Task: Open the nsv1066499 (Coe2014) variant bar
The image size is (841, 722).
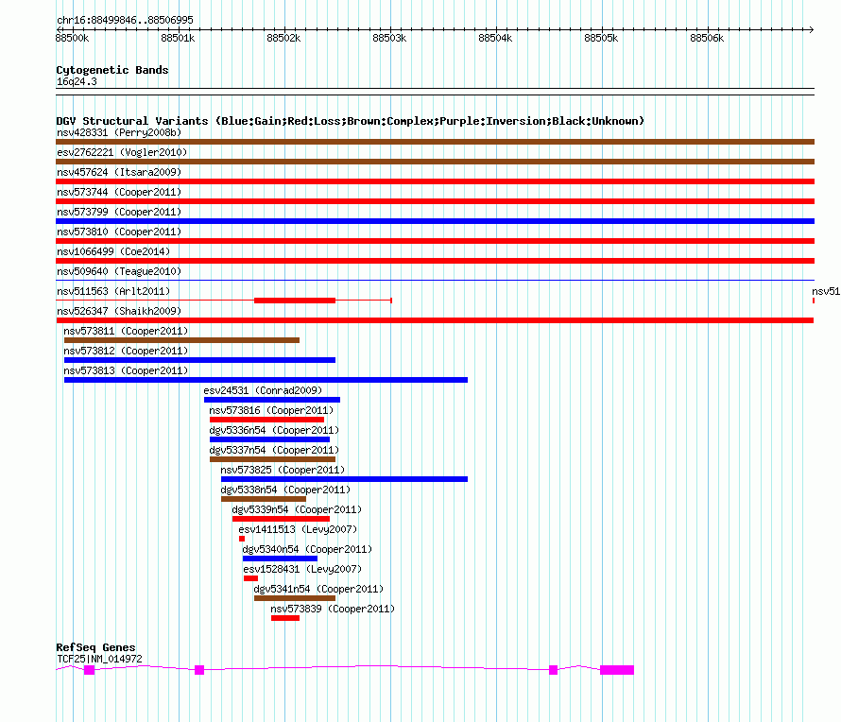Action: coord(435,261)
